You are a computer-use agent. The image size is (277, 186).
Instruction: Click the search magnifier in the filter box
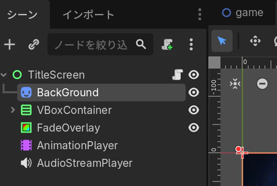point(141,44)
